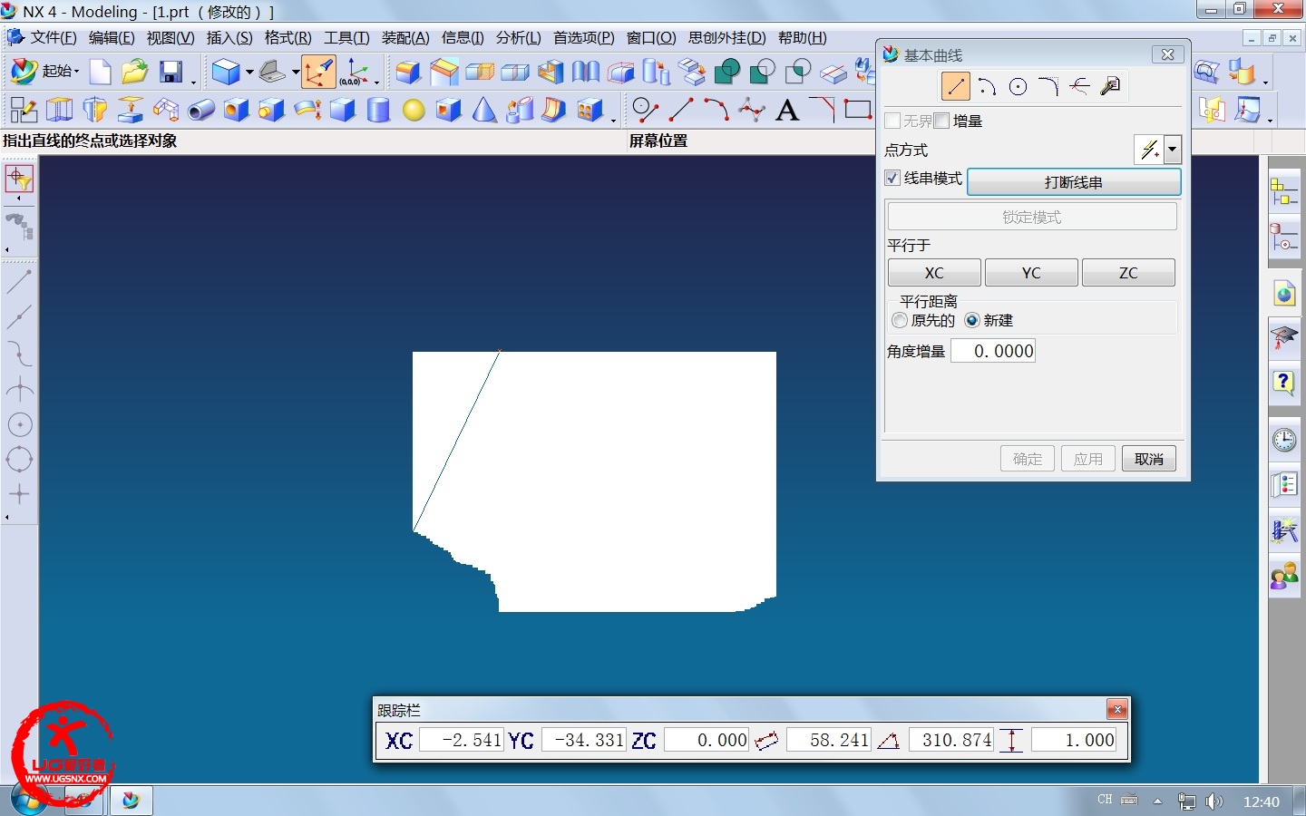The image size is (1306, 816).
Task: Open the 工具(T) menu
Action: point(346,38)
